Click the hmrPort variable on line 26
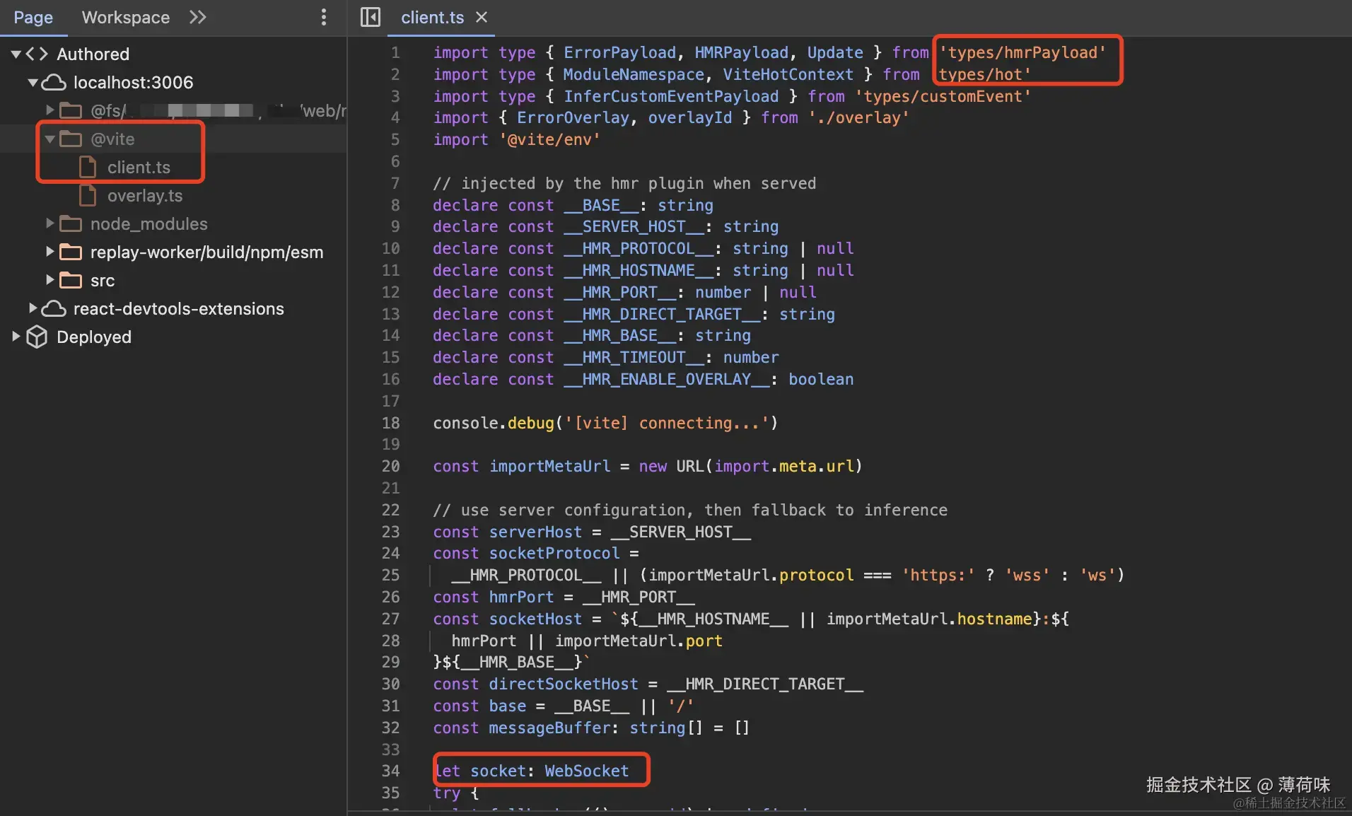The height and width of the screenshot is (816, 1352). [521, 597]
